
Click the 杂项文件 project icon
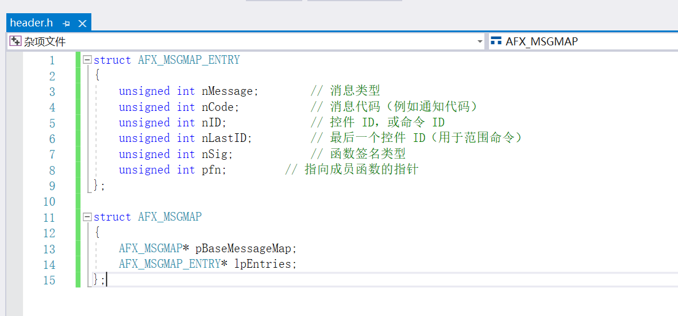15,41
